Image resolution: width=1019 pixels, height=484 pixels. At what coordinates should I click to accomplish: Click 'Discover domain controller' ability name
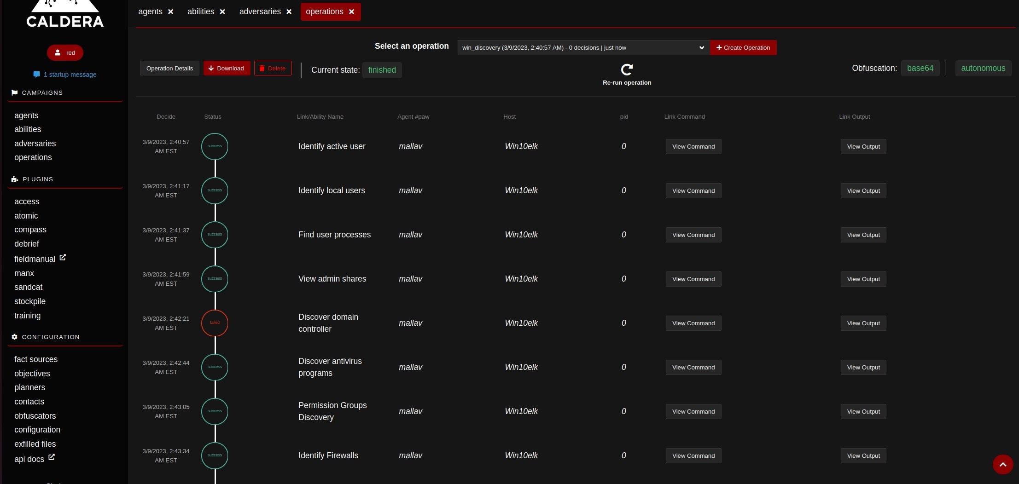(328, 323)
